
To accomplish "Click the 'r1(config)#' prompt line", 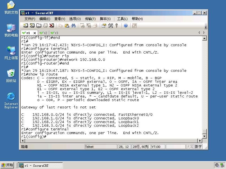I will point(34,137).
